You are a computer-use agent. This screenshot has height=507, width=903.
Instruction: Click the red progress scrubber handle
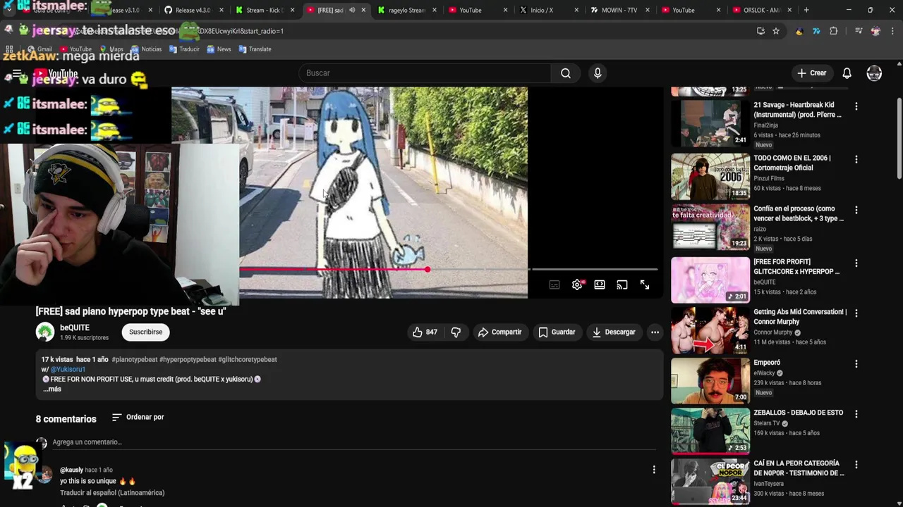click(428, 269)
